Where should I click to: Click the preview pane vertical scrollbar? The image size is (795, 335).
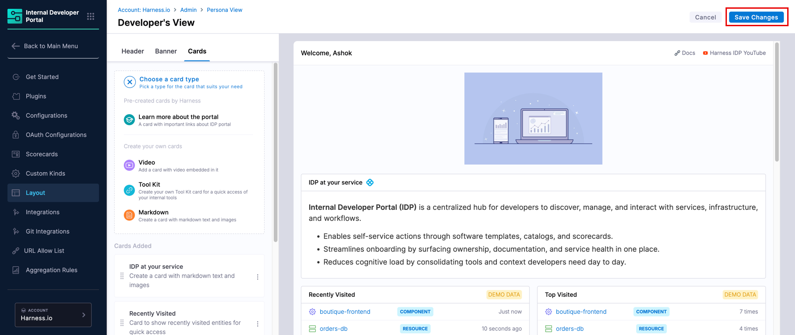click(x=777, y=102)
